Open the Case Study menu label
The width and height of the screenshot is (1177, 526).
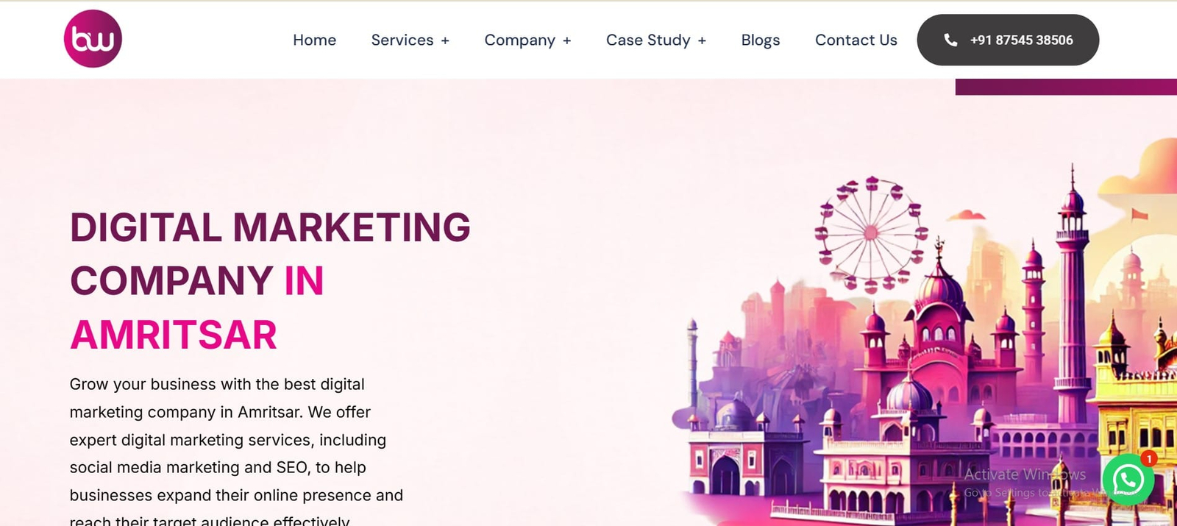(647, 40)
